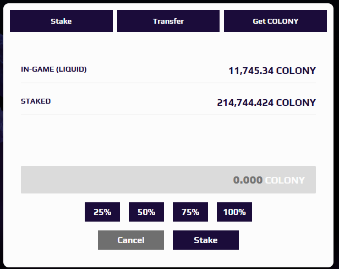This screenshot has width=339, height=269.
Task: Stake 100% of the liquid balance
Action: (234, 212)
